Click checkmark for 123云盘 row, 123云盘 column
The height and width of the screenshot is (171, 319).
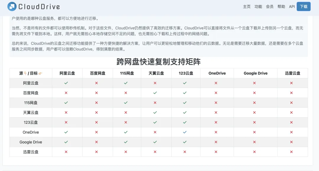point(185,122)
